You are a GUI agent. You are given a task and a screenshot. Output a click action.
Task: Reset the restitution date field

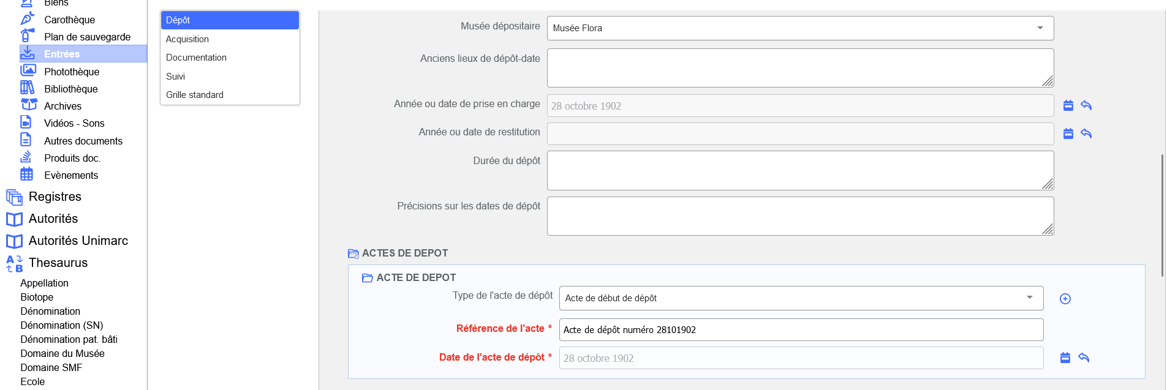1086,133
